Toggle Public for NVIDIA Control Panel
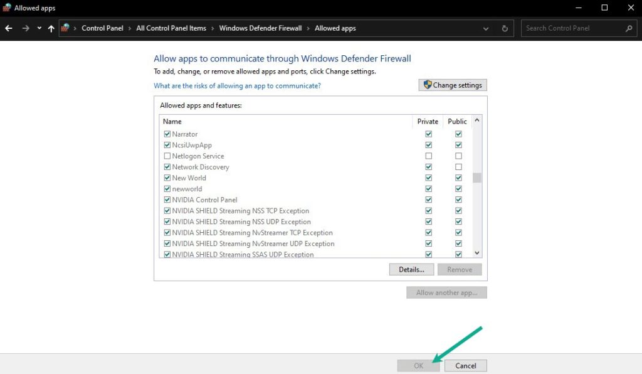Screen dimensions: 642x374 pos(458,200)
